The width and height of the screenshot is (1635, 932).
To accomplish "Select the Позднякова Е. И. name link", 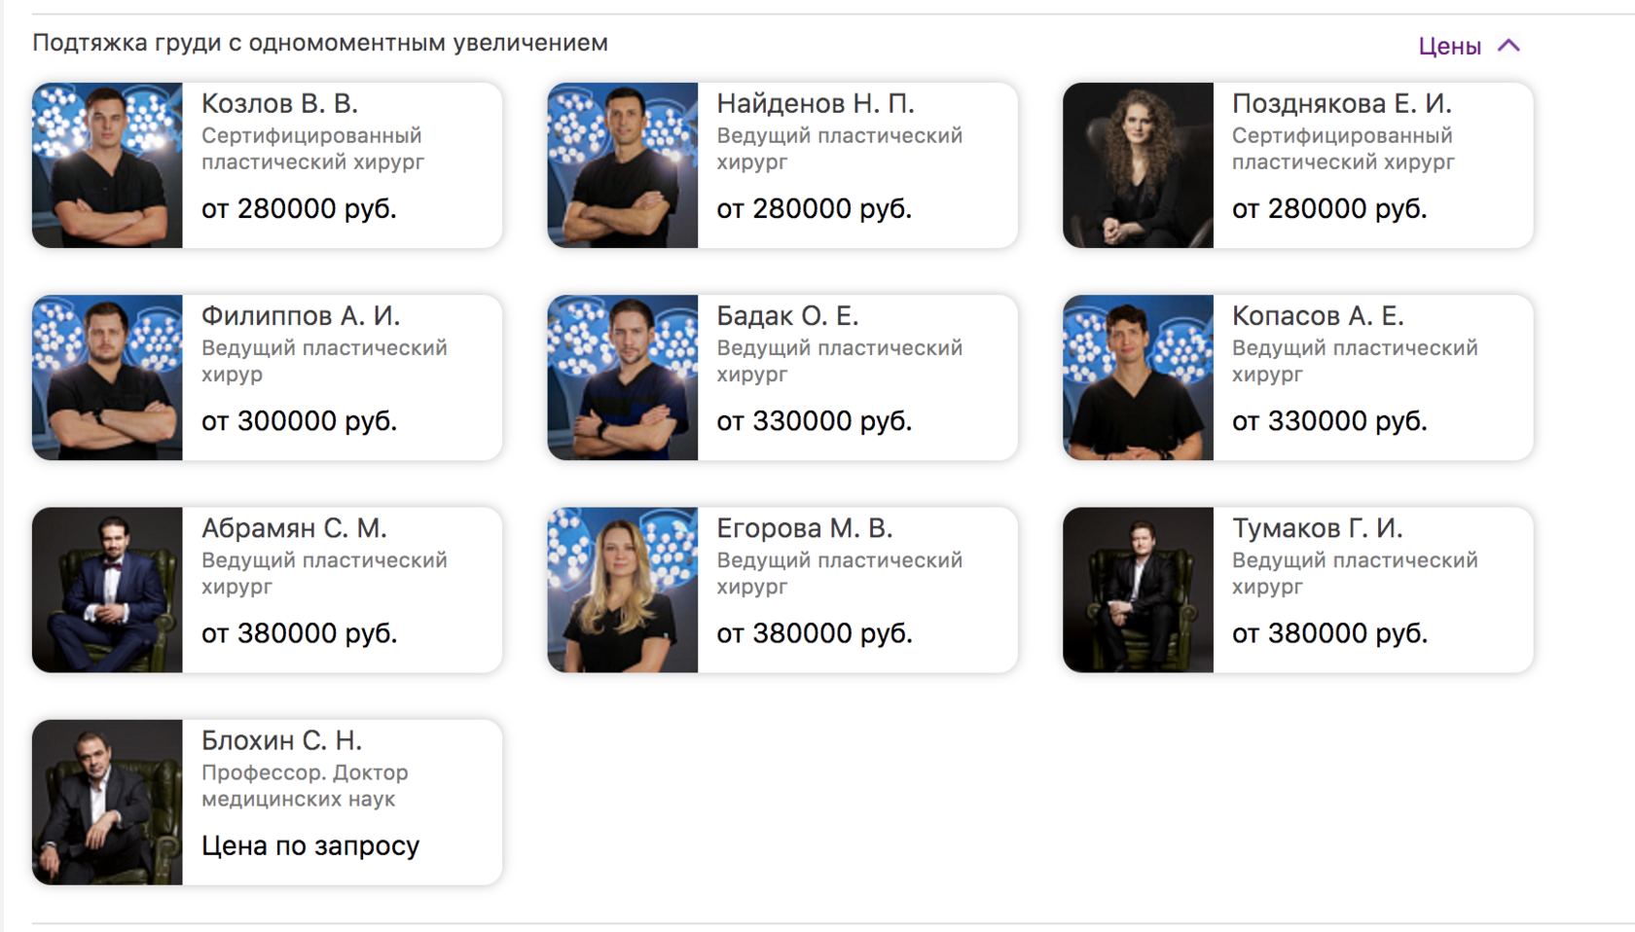I will point(1341,103).
